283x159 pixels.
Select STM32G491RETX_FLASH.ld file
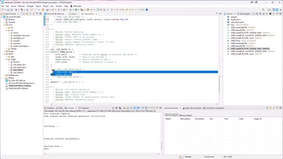tap(19, 86)
